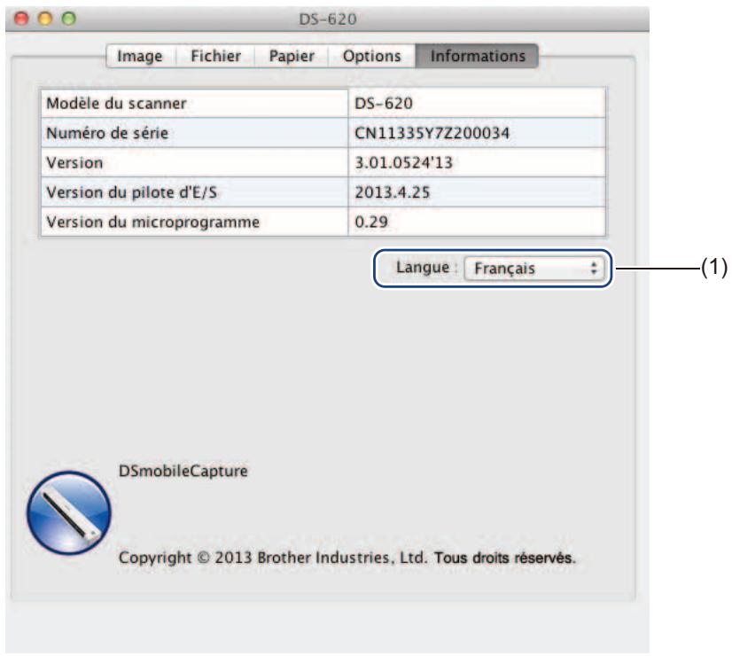Click the version value 3.01.0524'13
This screenshot has height=656, width=732.
(404, 163)
